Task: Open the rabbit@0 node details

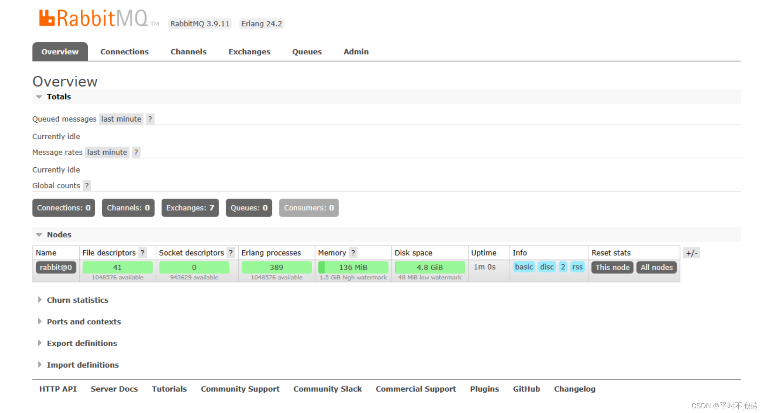Action: tap(56, 267)
